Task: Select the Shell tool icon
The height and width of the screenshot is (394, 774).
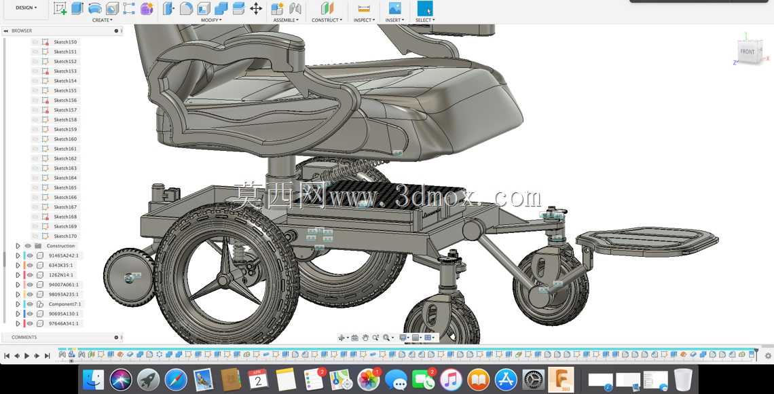Action: (204, 8)
